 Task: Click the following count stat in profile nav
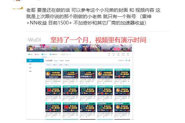tap(109, 54)
